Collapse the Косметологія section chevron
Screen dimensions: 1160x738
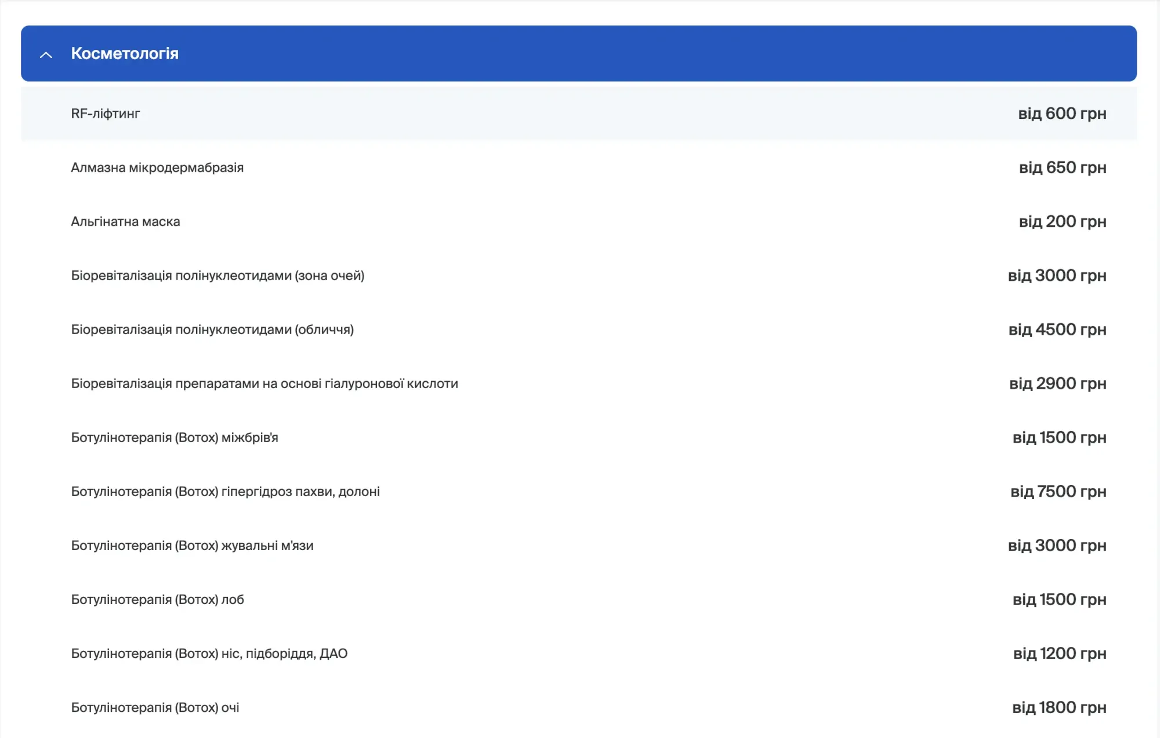(x=46, y=55)
